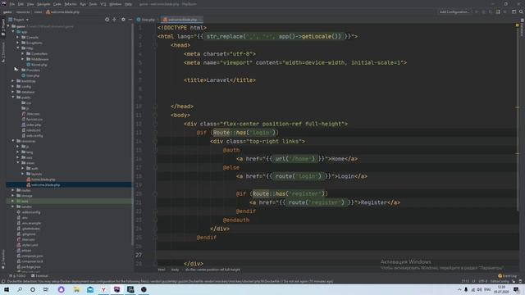Open the Navigate menu
Screen dimensions: 525x295
[43, 4]
